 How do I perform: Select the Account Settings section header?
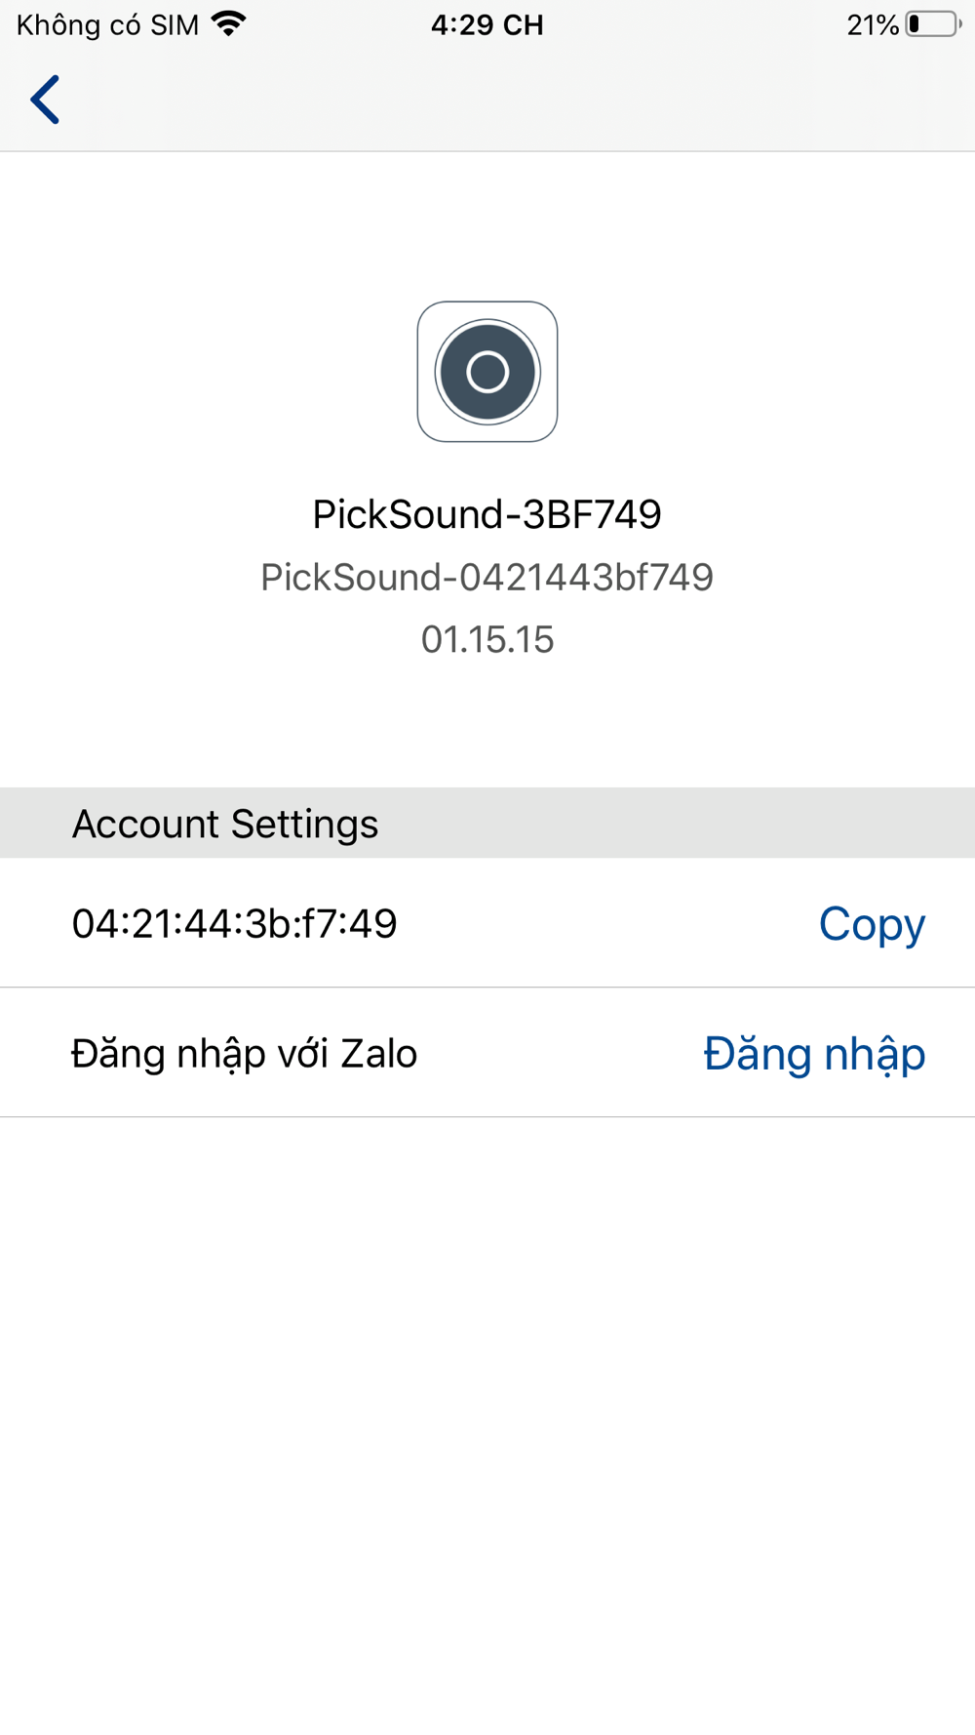point(487,823)
